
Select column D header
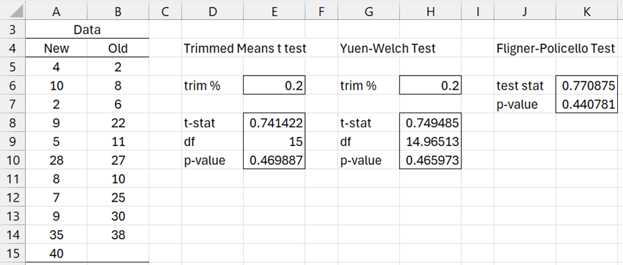(x=212, y=10)
